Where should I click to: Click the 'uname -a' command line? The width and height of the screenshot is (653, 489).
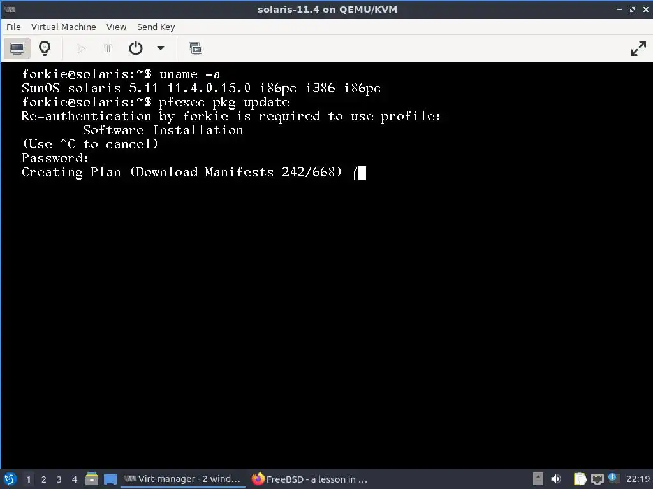coord(121,74)
